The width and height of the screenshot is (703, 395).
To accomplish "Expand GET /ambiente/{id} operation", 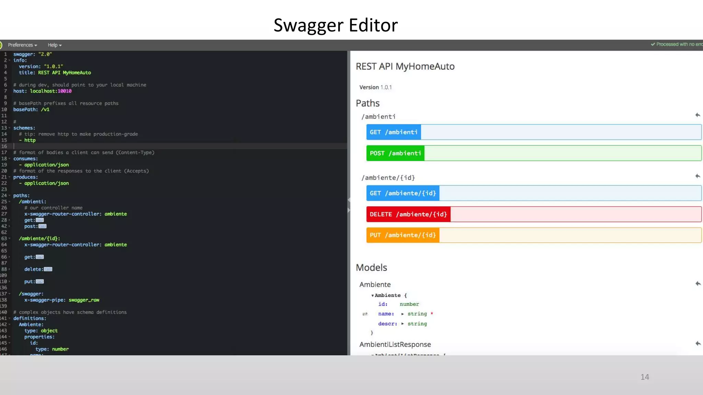I will point(534,193).
